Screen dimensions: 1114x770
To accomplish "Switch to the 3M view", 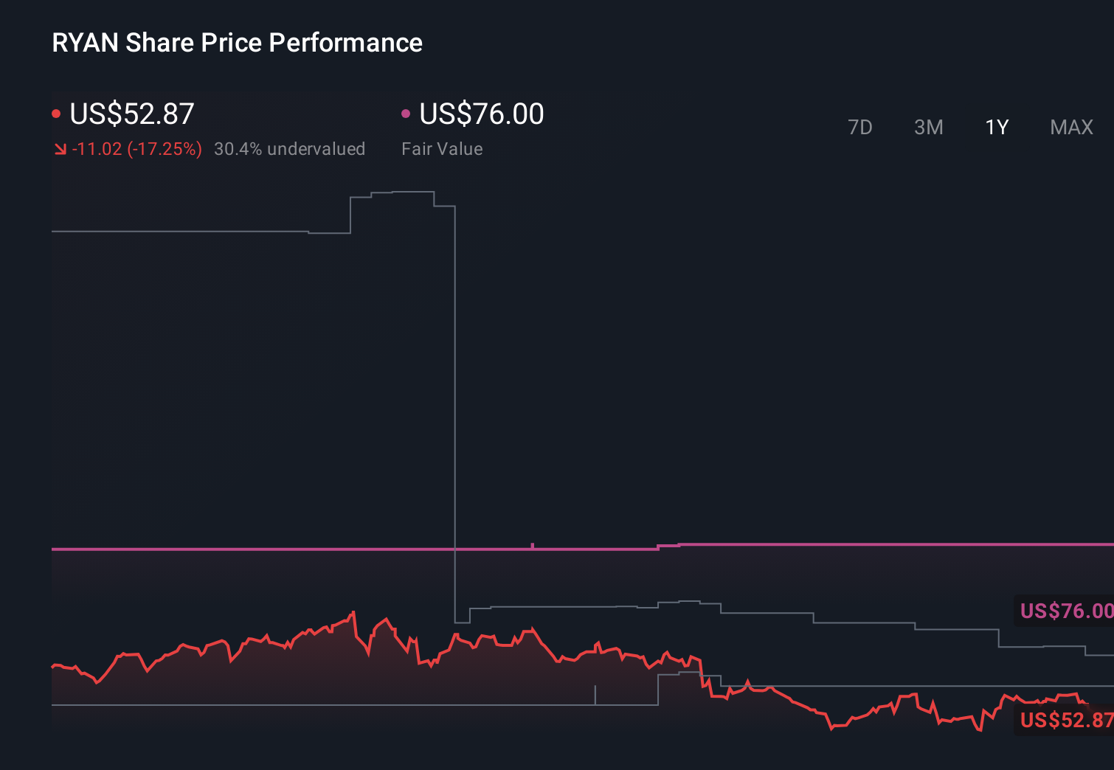I will pos(928,127).
